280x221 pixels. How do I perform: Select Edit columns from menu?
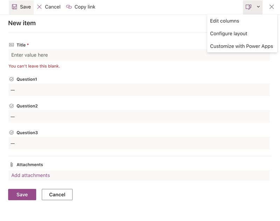coord(224,21)
